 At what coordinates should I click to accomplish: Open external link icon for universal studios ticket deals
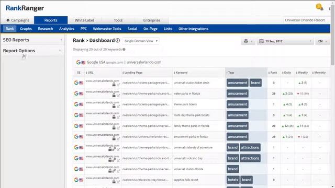[118, 85]
